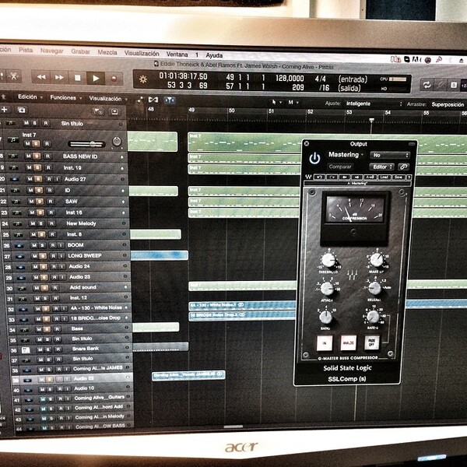This screenshot has width=467, height=467.
Task: Open the Mastering preset dropdown
Action: coord(346,155)
